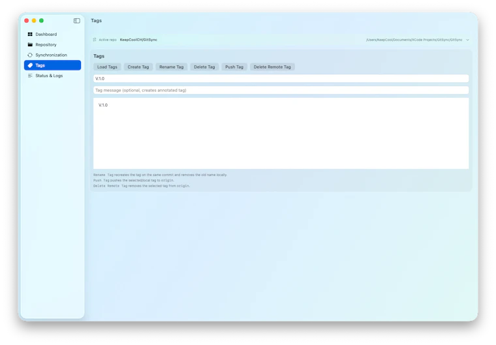The height and width of the screenshot is (345, 496).
Task: Click the Create Tag button
Action: [x=138, y=67]
